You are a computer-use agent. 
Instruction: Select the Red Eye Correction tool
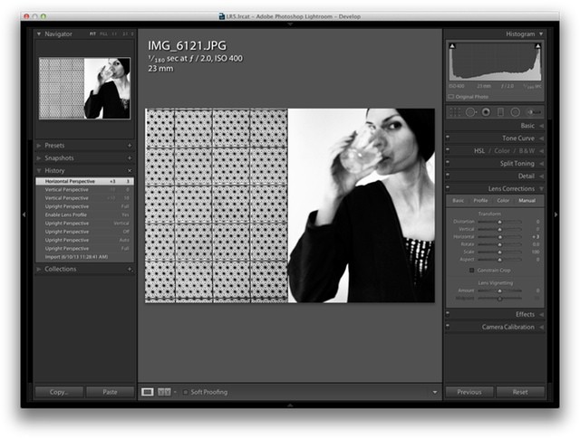pyautogui.click(x=486, y=112)
